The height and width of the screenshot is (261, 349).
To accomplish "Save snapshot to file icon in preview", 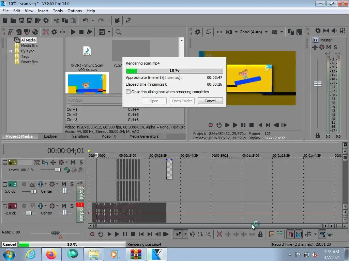I will (299, 32).
